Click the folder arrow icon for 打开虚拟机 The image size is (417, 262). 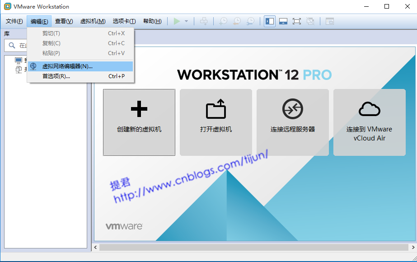click(216, 109)
